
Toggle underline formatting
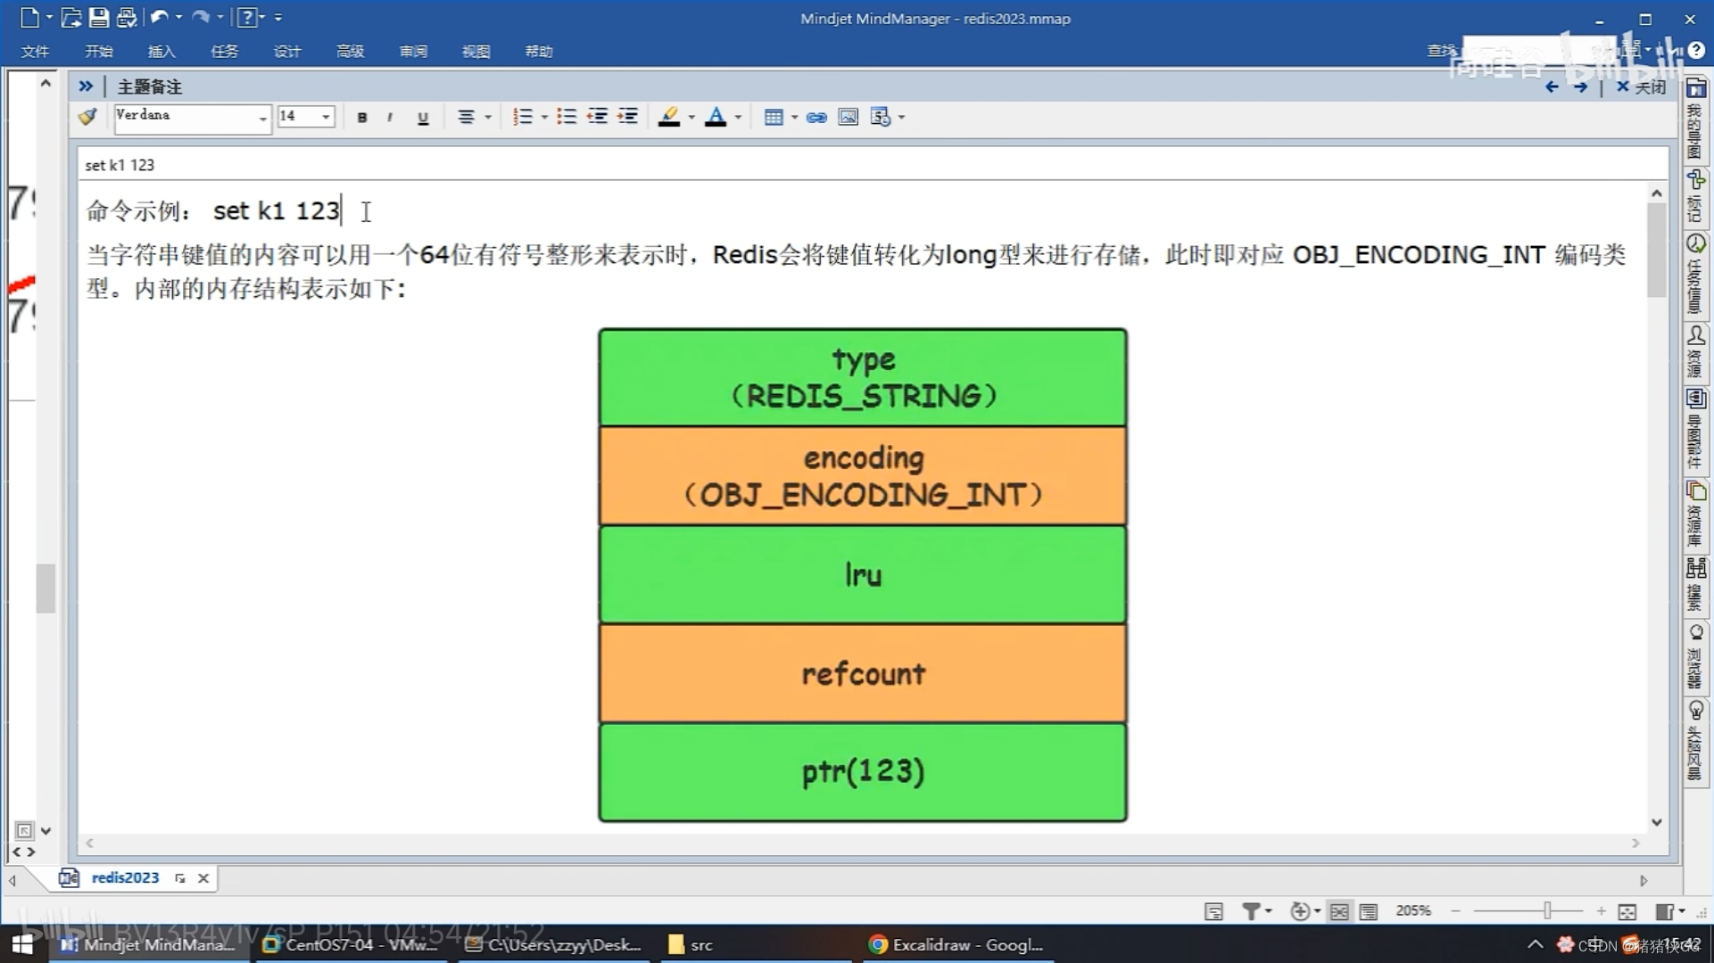tap(423, 117)
